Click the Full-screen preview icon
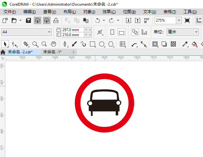Screen dimensions: 203x157 [187, 20]
